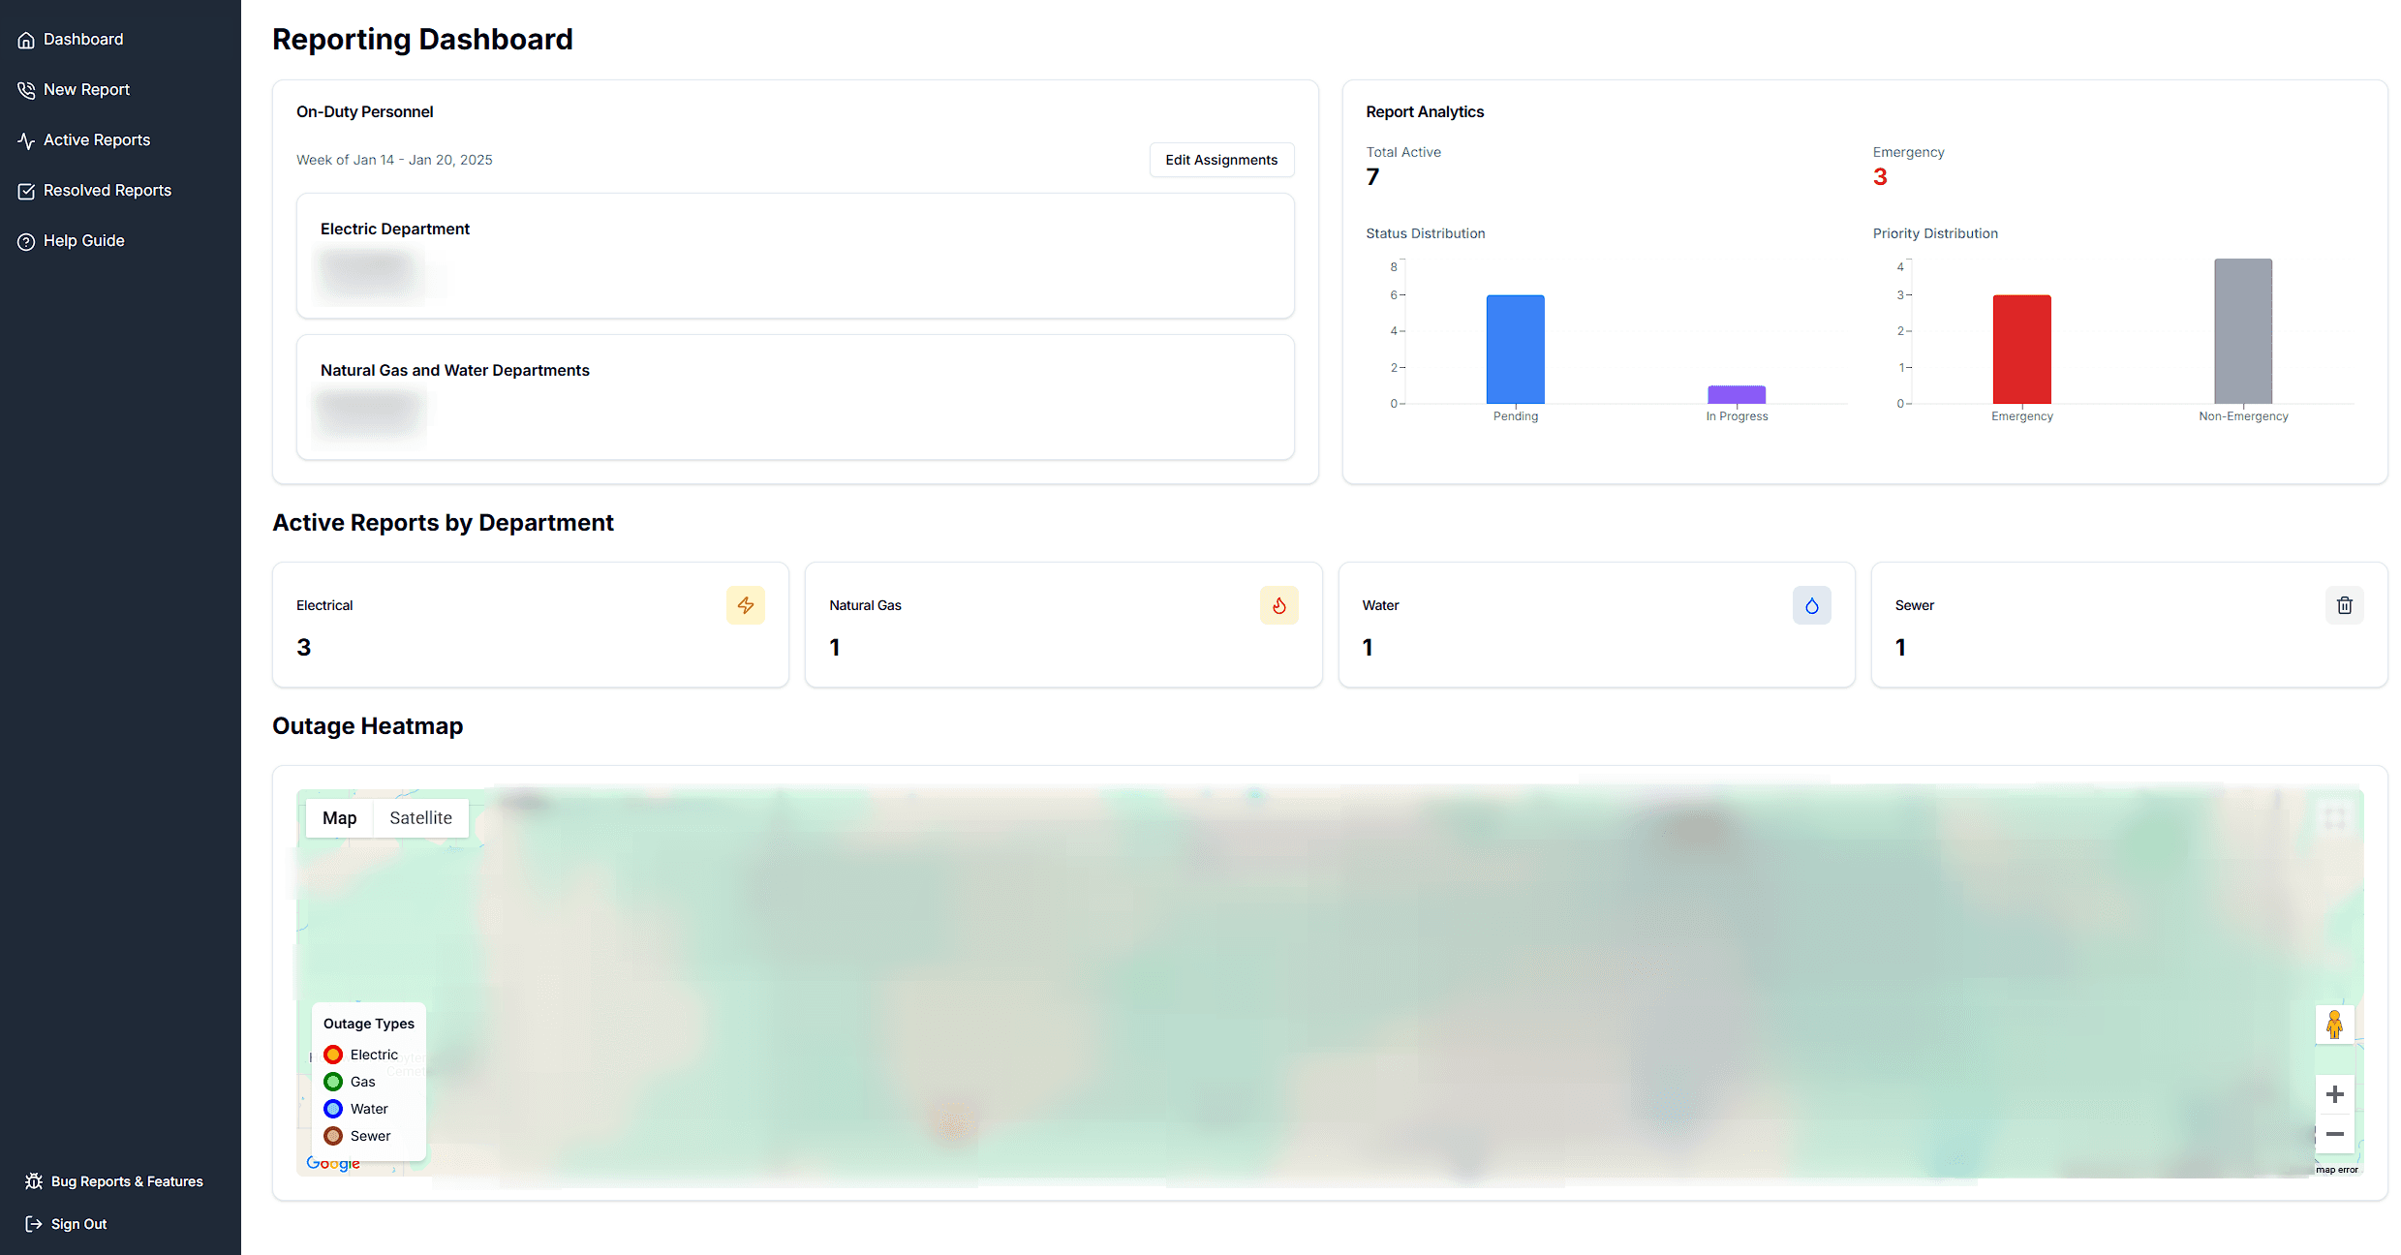Click the purple In Progress bar
The width and height of the screenshot is (2401, 1255).
(1737, 394)
